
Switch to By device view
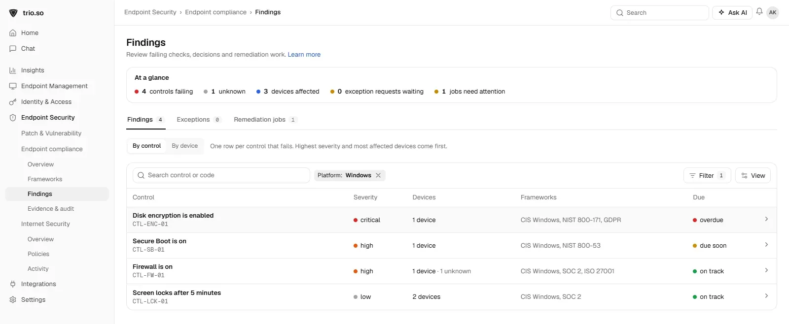pyautogui.click(x=185, y=146)
